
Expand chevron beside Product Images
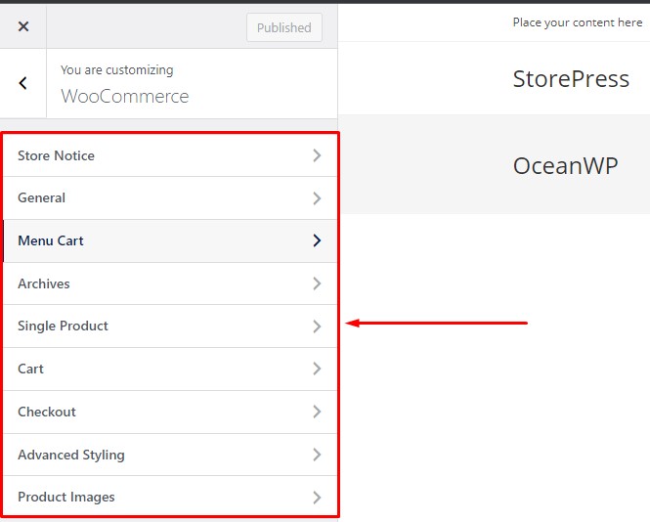(317, 498)
